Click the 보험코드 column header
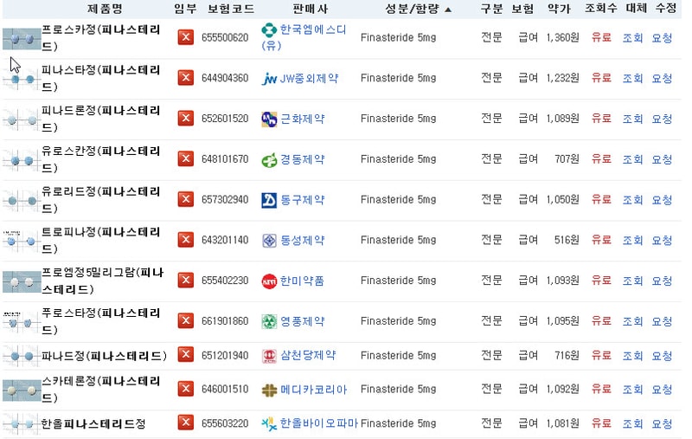Screen dimensions: 692x439 [231, 9]
